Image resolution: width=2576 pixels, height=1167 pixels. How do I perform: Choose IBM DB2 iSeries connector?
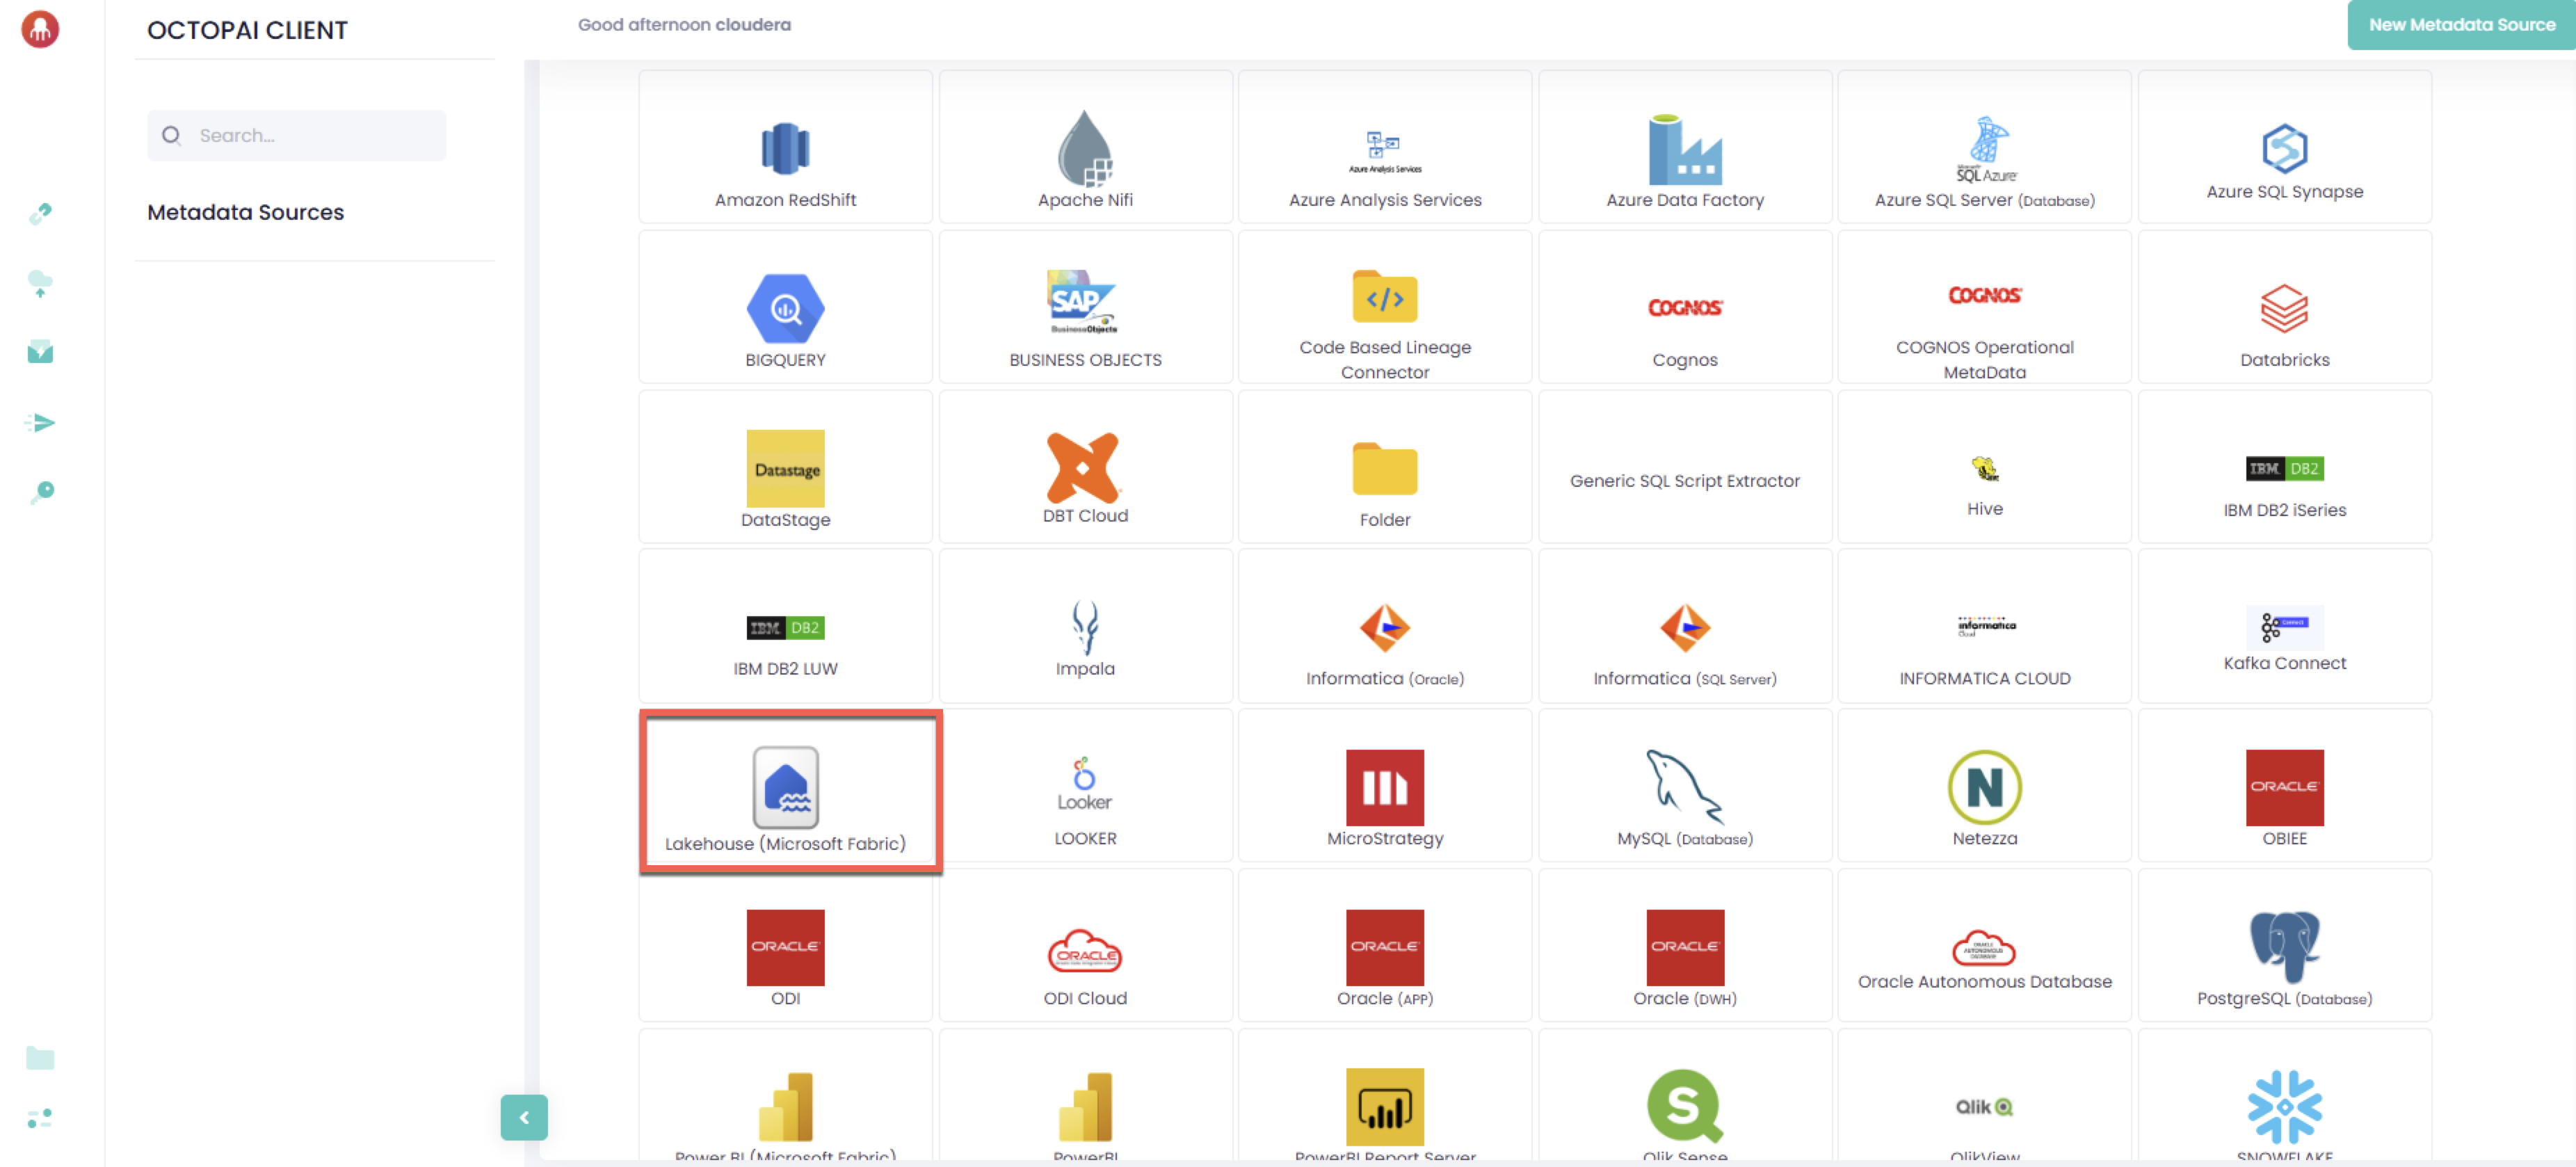tap(2285, 467)
